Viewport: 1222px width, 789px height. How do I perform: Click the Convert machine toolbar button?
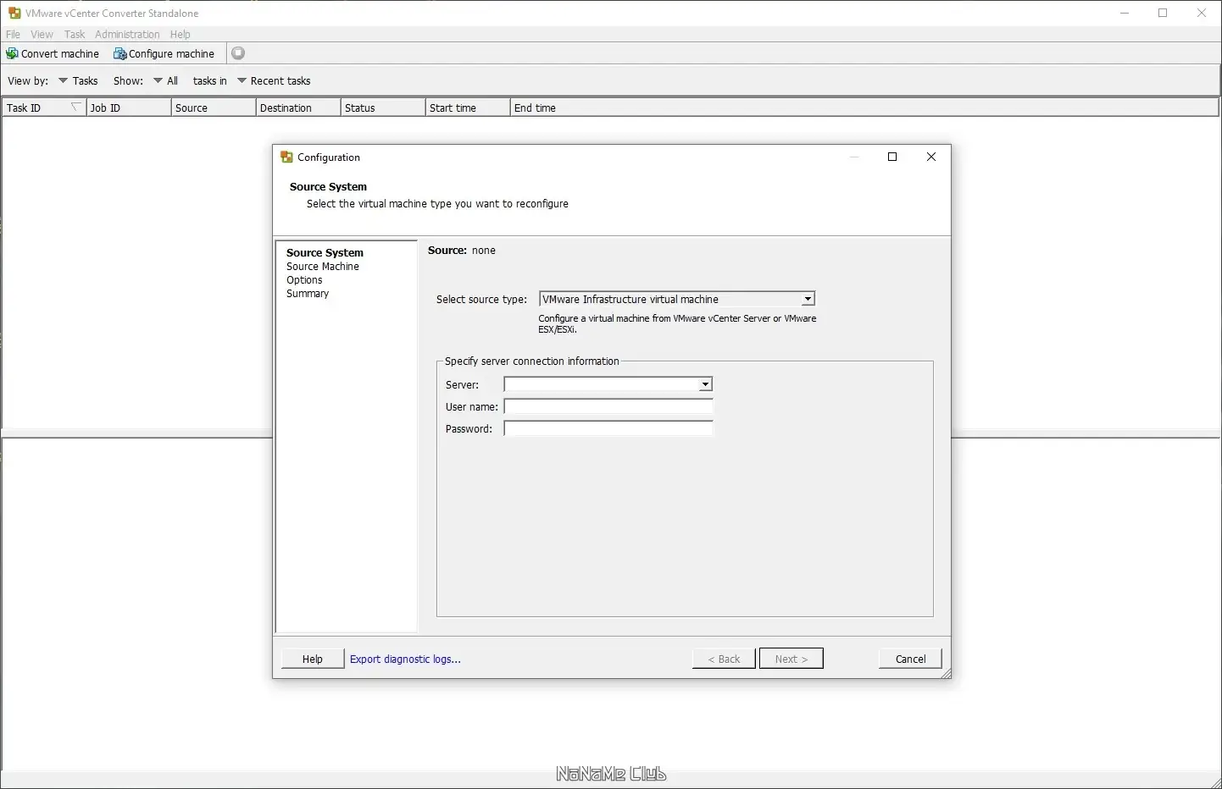(53, 53)
